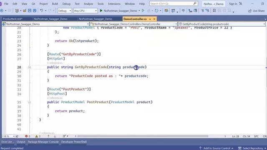Click the down arrow navigation icon
Viewport: 267px width, 150px height.
55,136
